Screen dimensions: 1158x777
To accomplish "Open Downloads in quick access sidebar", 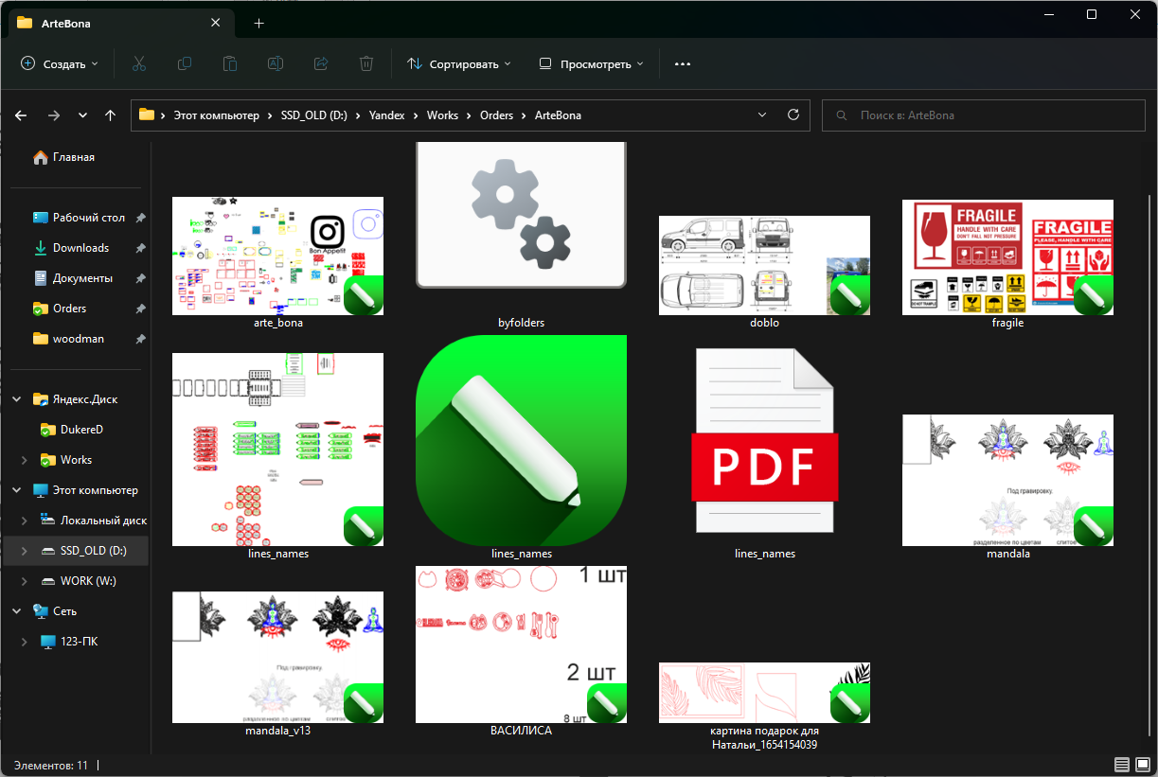I will 72,248.
